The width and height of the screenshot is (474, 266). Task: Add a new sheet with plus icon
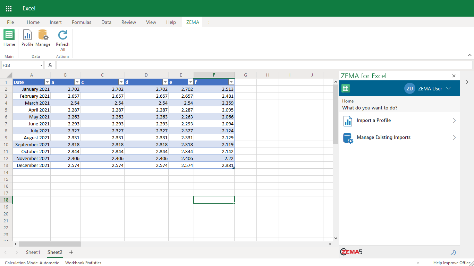[x=71, y=252]
